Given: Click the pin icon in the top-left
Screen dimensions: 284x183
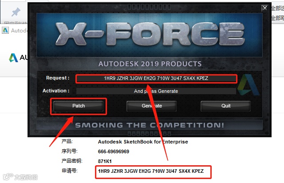Looking at the screenshot, I should pos(16,12).
